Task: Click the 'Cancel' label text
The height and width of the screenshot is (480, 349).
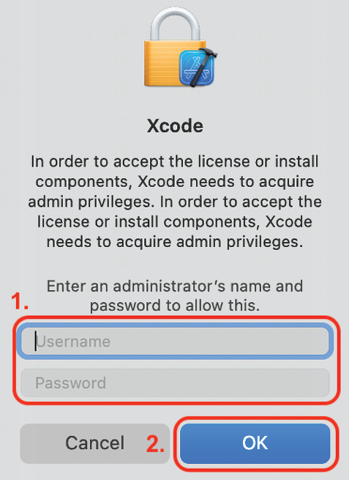Action: (x=95, y=443)
